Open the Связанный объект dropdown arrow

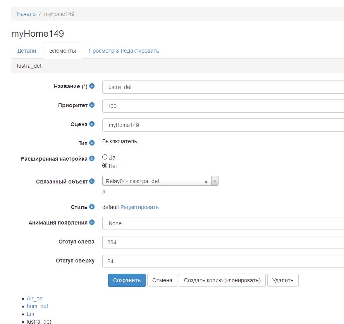pyautogui.click(x=215, y=181)
